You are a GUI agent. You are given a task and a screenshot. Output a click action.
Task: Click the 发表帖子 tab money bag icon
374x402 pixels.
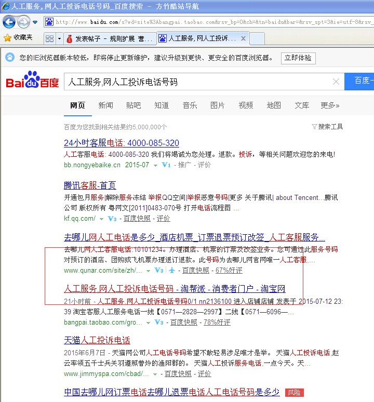(x=70, y=39)
